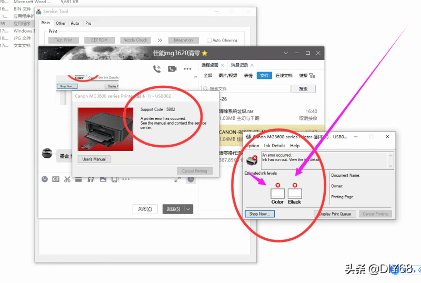The image size is (421, 283).
Task: Click the Display Print Queue button
Action: (336, 214)
